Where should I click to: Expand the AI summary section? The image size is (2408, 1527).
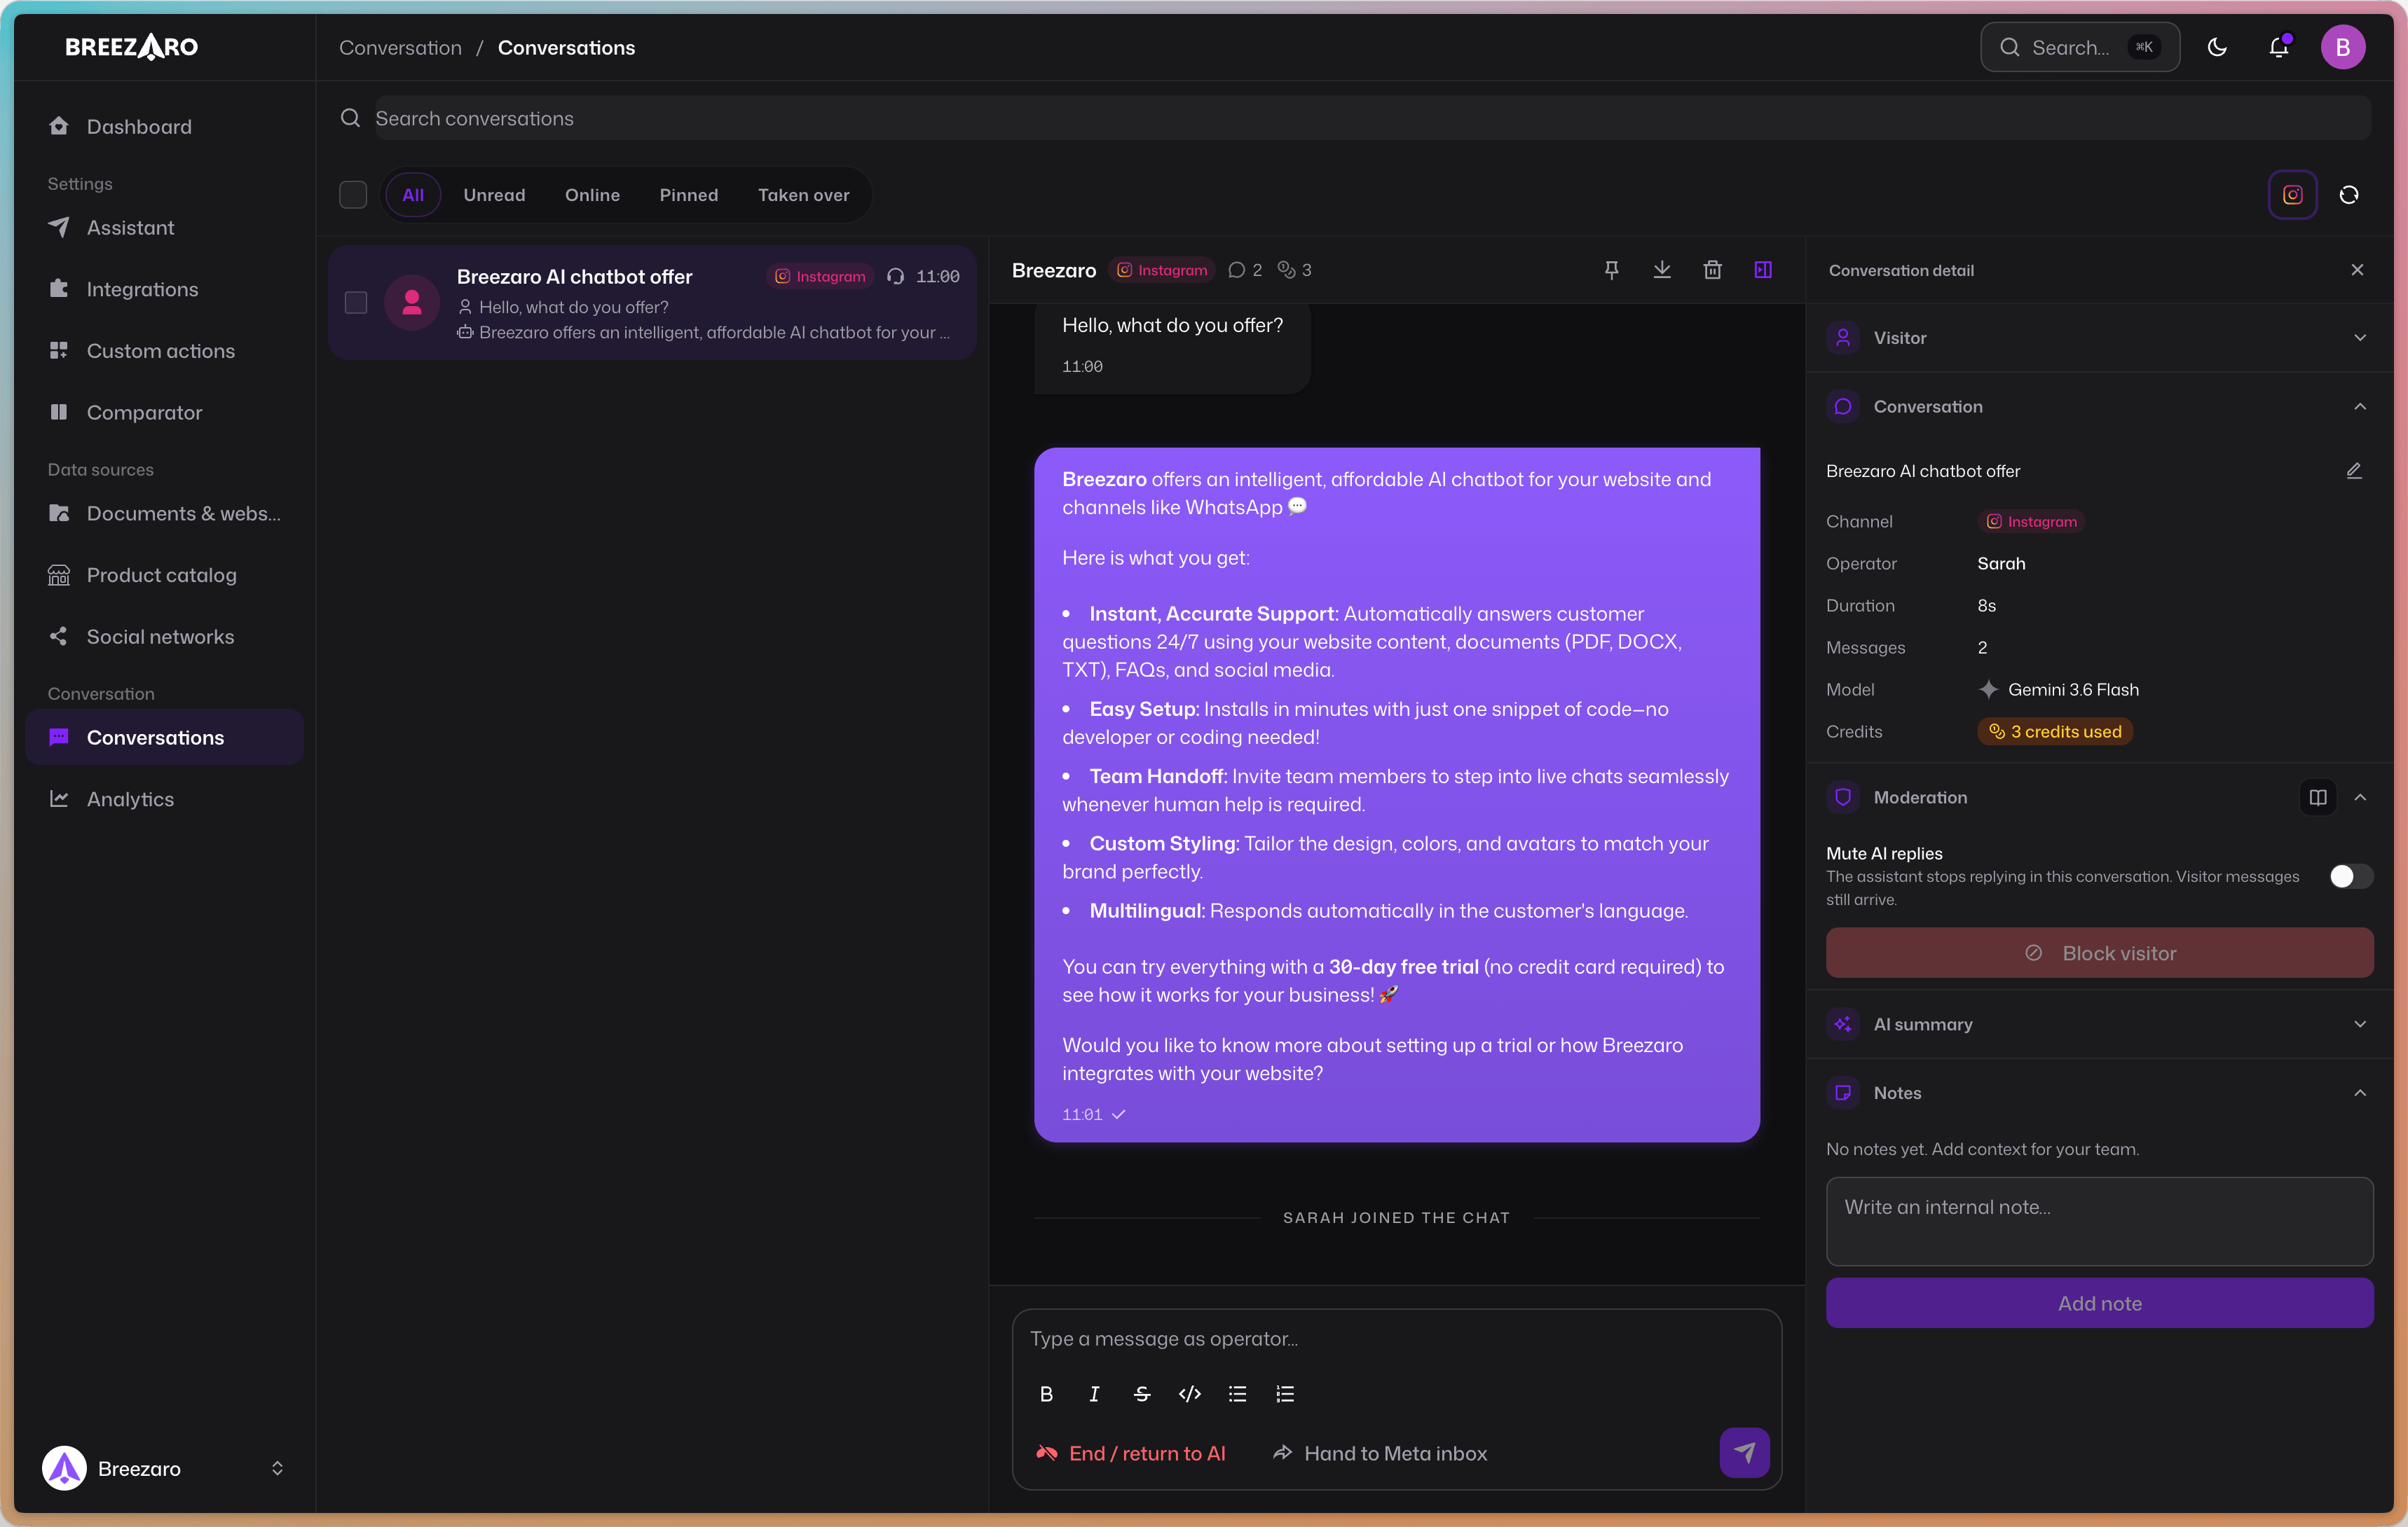click(2099, 1024)
